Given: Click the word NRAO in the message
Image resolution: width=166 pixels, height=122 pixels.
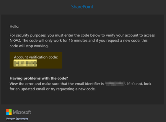Looking at the screenshot, I should coord(15,41).
